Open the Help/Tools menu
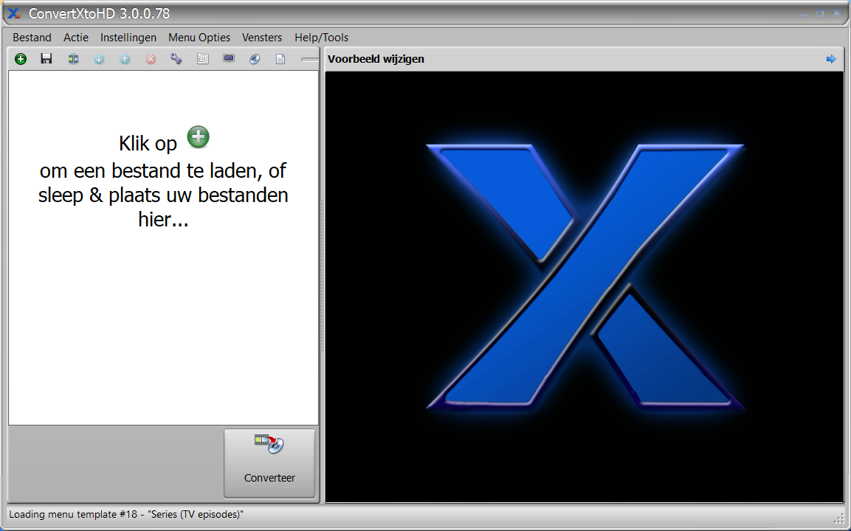The width and height of the screenshot is (851, 531). (x=321, y=38)
